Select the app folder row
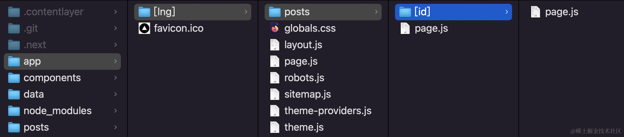The image size is (624, 137). (62, 61)
